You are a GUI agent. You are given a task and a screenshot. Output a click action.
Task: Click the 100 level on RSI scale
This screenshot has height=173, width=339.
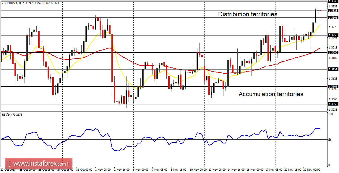[x=330, y=114]
